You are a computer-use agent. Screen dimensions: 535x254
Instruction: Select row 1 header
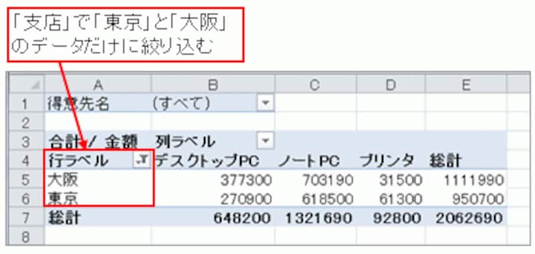(26, 103)
